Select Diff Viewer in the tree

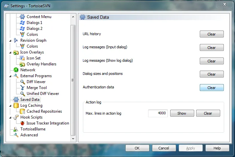pyautogui.click(x=36, y=82)
